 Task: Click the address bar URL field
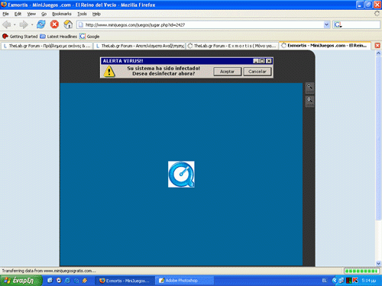coord(200,24)
